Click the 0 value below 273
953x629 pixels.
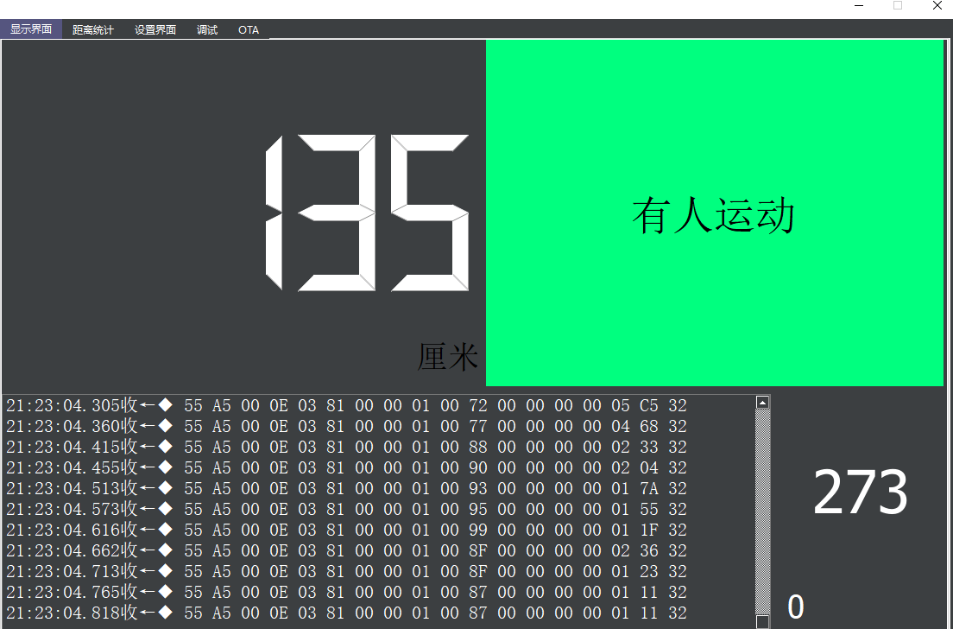click(x=795, y=607)
